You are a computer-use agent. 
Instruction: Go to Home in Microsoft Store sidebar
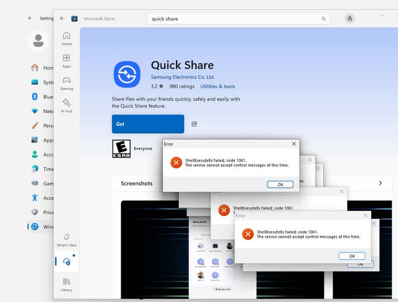click(x=66, y=38)
